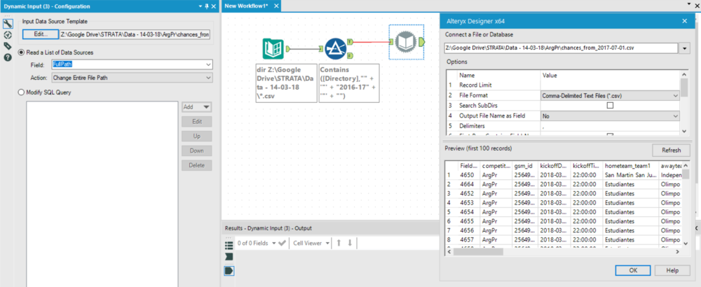Image resolution: width=701 pixels, height=287 pixels.
Task: Click Edit in Input Data Source Template
Action: pos(40,34)
